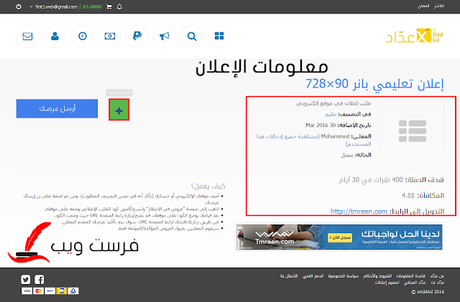Viewport: 460px width, 302px height.
Task: Open الاتصال بنا footer link
Action: point(289,276)
